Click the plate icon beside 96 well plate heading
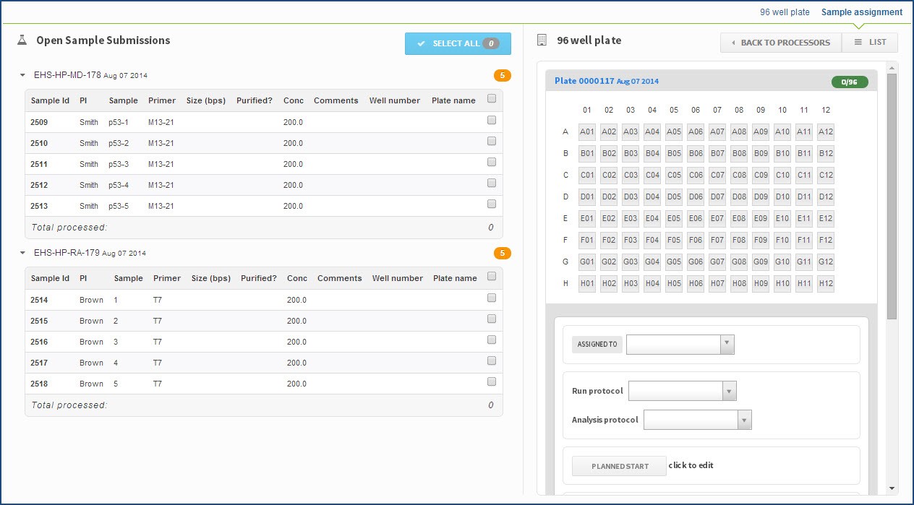This screenshot has height=505, width=914. (x=542, y=40)
